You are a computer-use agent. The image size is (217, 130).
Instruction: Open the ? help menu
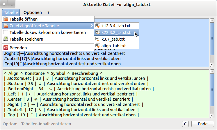49,12
